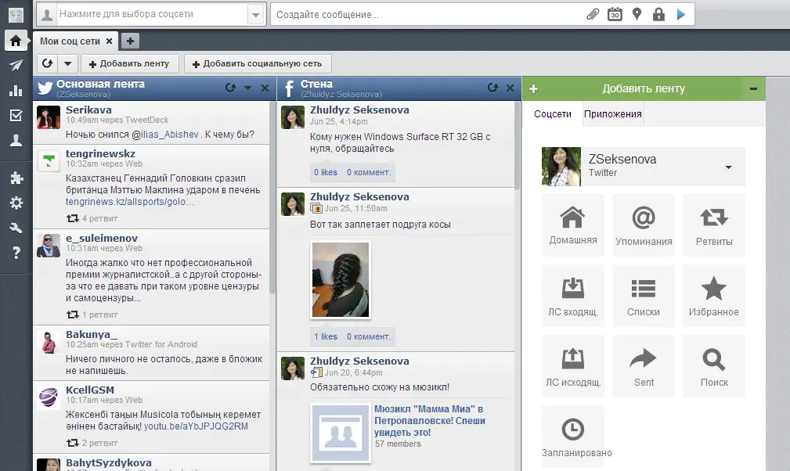Open the Мюзикл Мамма Миа group link

430,421
